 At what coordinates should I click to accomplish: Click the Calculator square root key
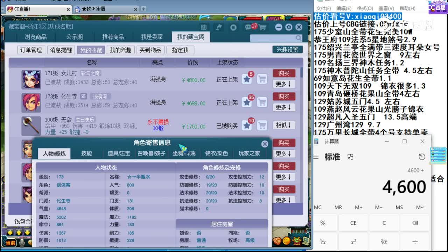coord(384,242)
